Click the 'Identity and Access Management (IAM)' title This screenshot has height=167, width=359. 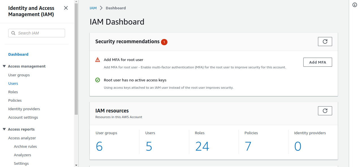point(31,11)
